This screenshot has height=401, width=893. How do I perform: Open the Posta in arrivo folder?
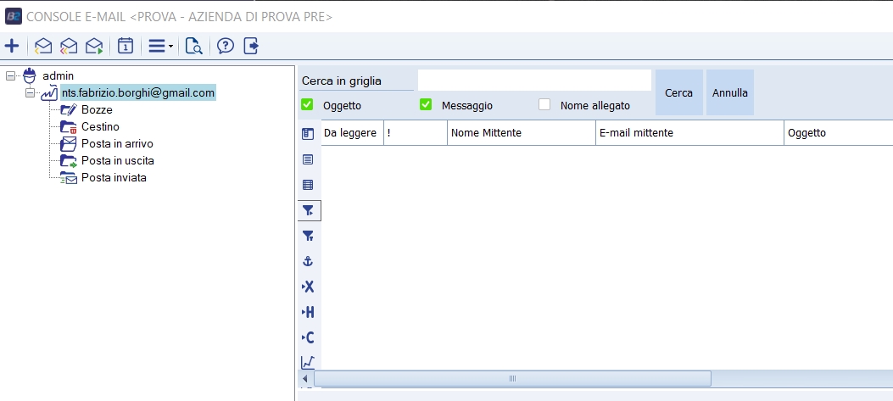click(117, 144)
